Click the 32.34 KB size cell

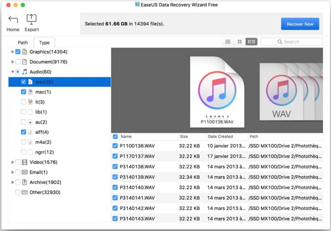189,177
